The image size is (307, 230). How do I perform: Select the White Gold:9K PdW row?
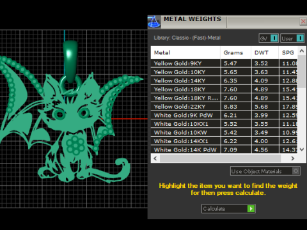pos(224,115)
